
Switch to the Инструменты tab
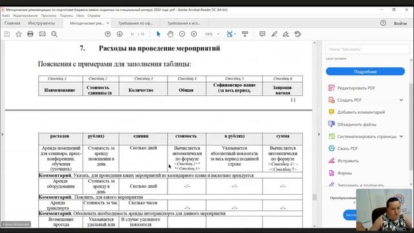click(41, 23)
